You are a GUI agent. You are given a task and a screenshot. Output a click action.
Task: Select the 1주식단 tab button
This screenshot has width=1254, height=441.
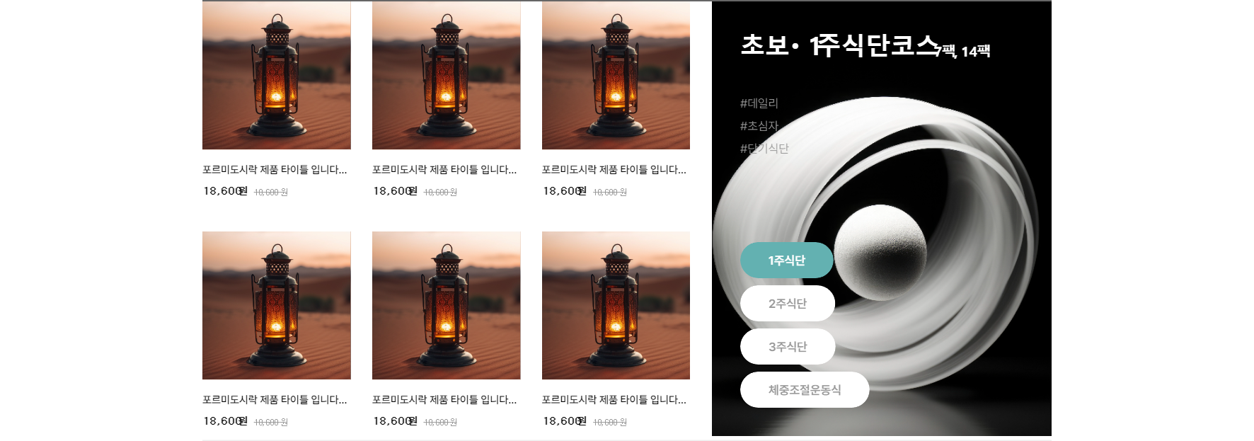click(786, 260)
